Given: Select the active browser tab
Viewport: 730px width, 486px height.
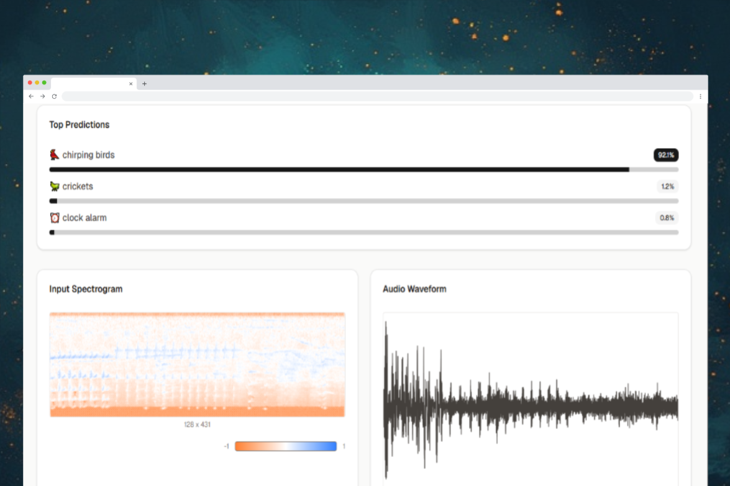Looking at the screenshot, I should click(90, 84).
